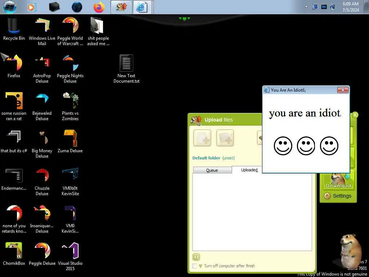369x277 pixels.
Task: Select the ChomikBox desktop icon
Action: (x=14, y=254)
